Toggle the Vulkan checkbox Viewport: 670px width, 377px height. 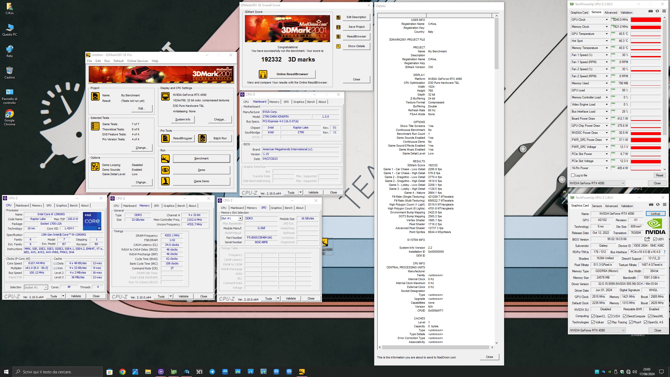(593, 322)
